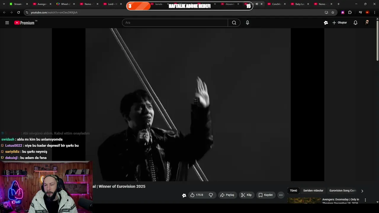
Task: Open more actions three-dot button under video
Action: [281, 195]
